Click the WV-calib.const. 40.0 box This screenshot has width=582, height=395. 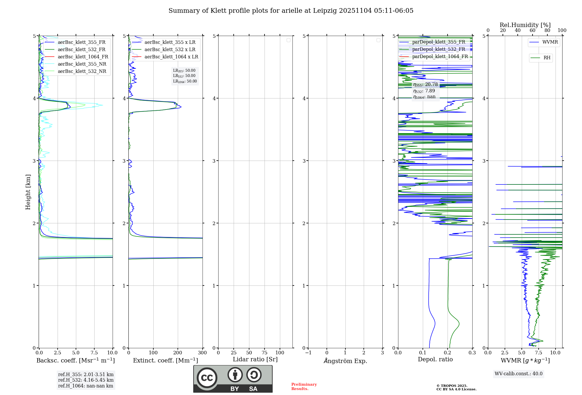(518, 374)
